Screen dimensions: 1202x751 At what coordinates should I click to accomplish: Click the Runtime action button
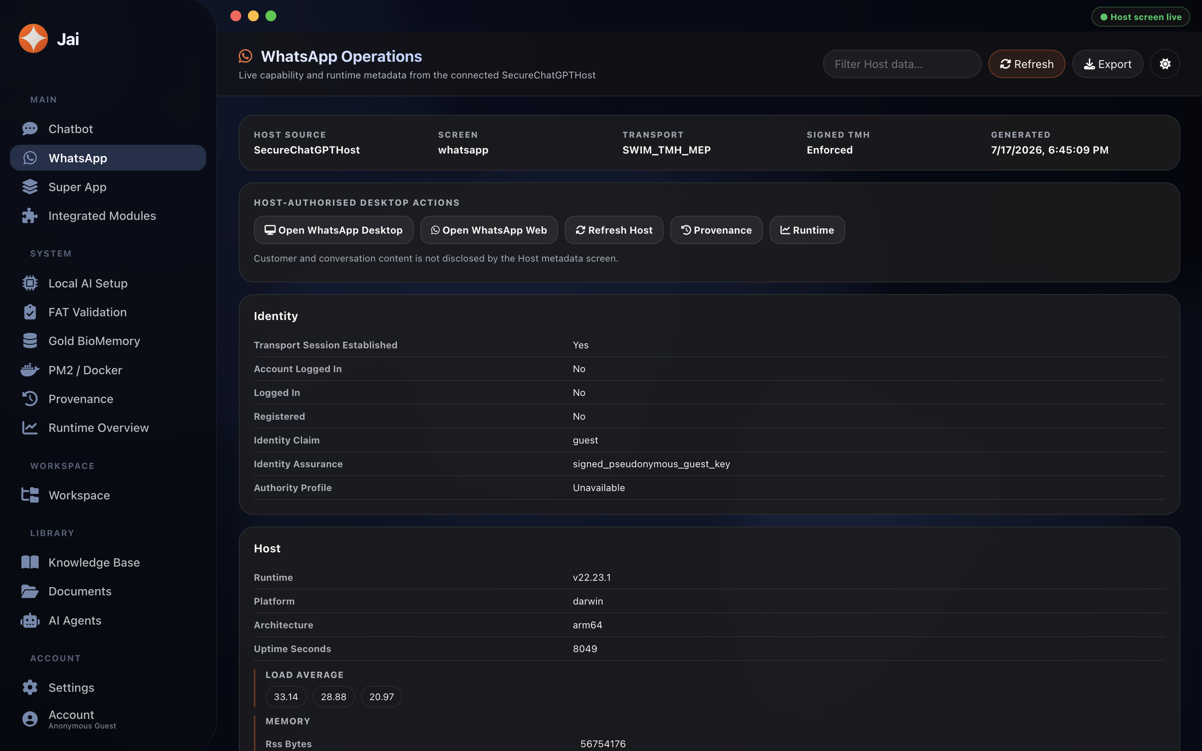pyautogui.click(x=807, y=230)
